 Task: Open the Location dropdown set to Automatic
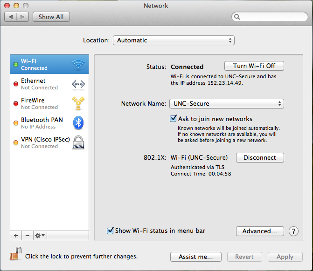[174, 41]
